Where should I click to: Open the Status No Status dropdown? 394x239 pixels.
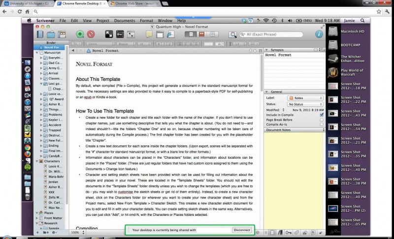click(x=305, y=104)
